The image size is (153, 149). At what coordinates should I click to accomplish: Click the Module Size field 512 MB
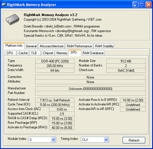[126, 61]
